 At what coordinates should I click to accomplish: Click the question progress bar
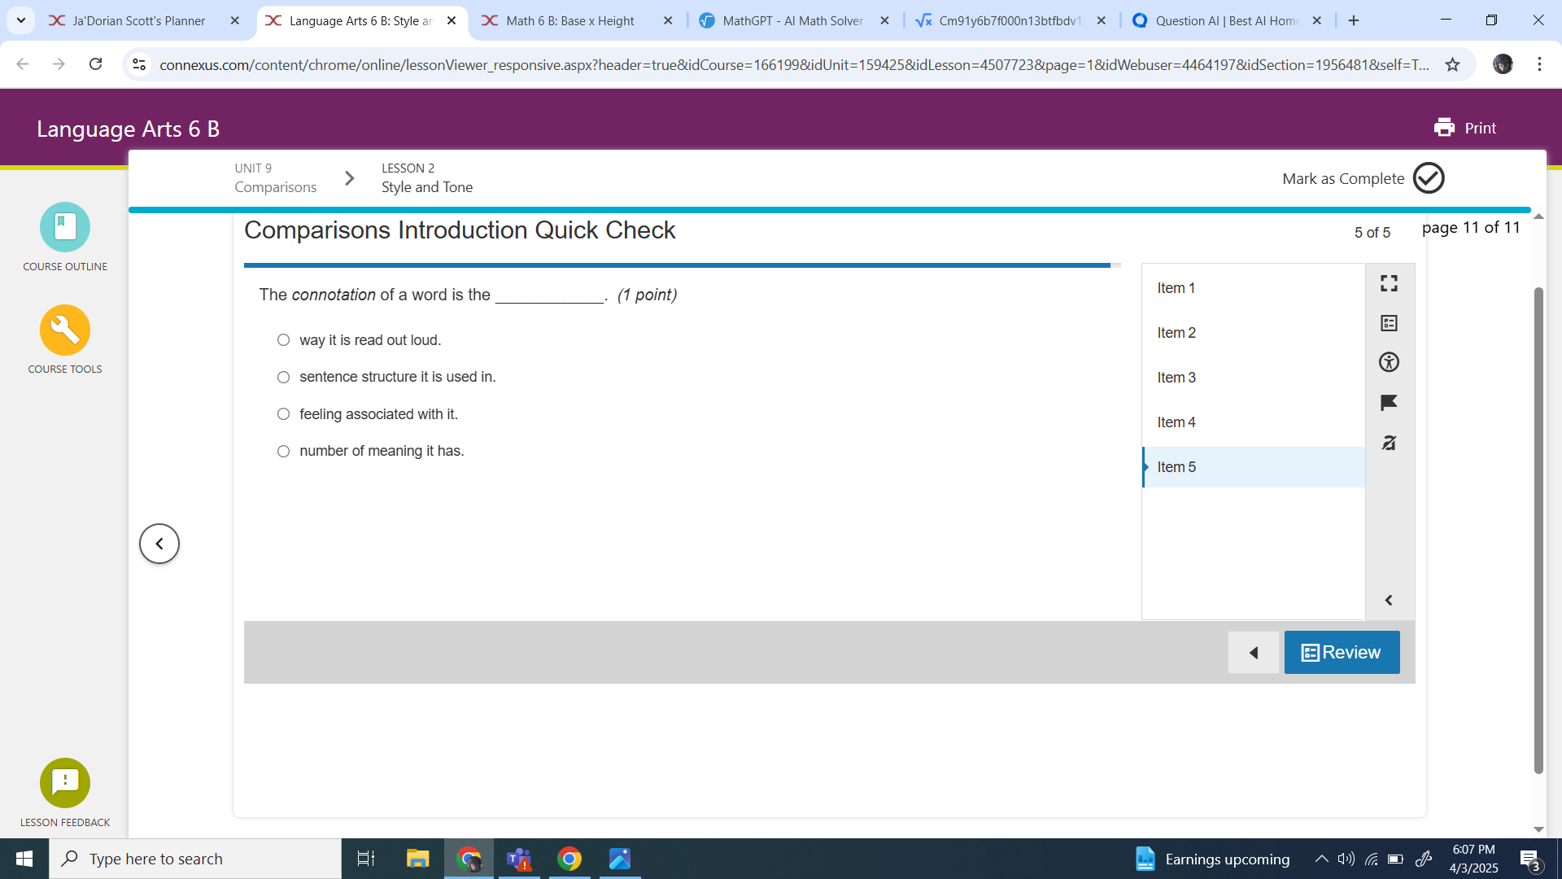[x=682, y=265]
